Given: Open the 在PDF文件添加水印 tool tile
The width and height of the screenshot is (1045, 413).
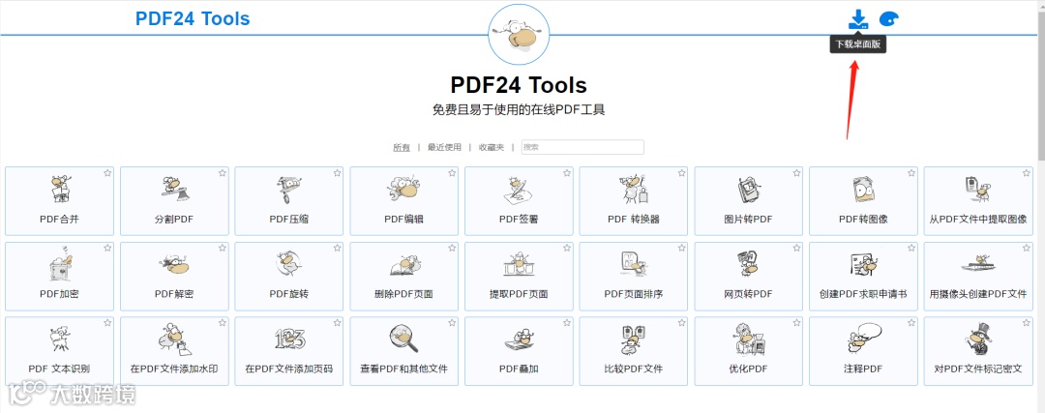Looking at the screenshot, I should coord(174,351).
